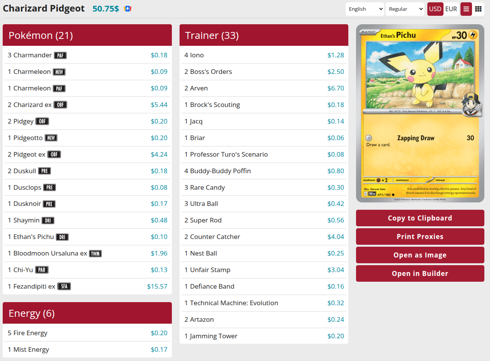
Task: Switch to grid view icon
Action: [478, 9]
